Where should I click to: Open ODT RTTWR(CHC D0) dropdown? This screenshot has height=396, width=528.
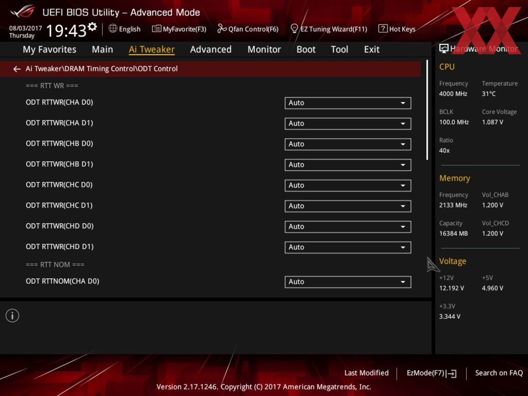coord(348,185)
